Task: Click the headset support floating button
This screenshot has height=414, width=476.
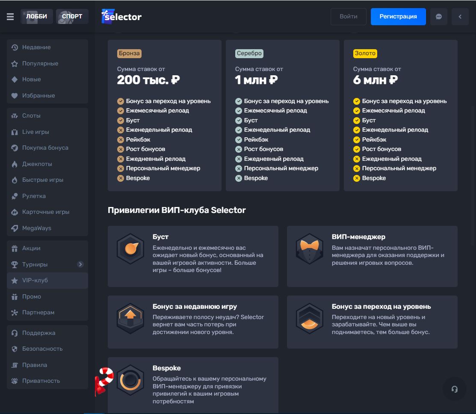Action: [454, 389]
